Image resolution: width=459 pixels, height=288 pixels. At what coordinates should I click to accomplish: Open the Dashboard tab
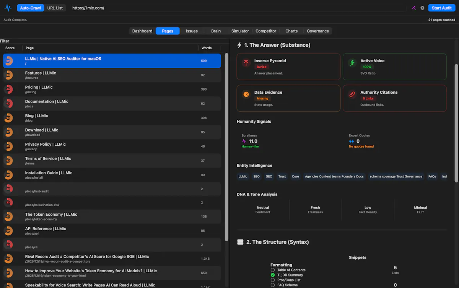pyautogui.click(x=142, y=31)
